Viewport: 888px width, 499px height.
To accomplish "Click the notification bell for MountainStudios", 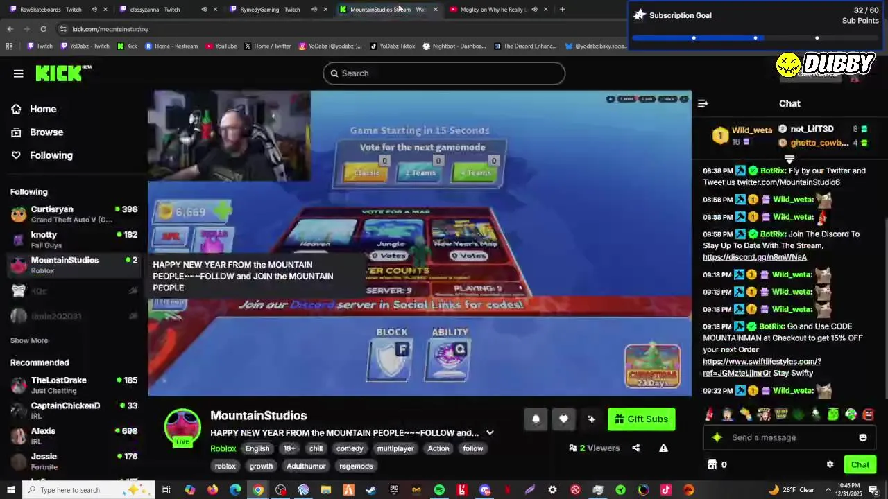I will pyautogui.click(x=536, y=419).
